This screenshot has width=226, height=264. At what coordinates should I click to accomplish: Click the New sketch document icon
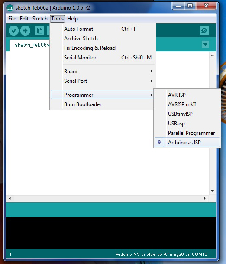39,31
